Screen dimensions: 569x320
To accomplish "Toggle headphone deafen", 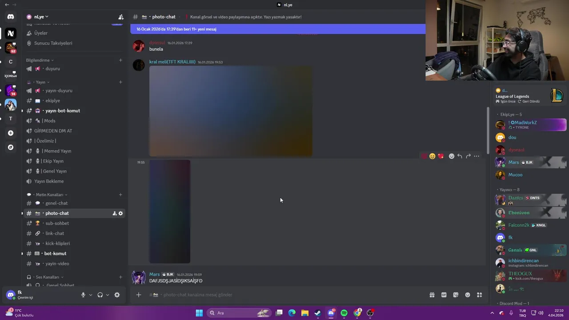I will [100, 295].
